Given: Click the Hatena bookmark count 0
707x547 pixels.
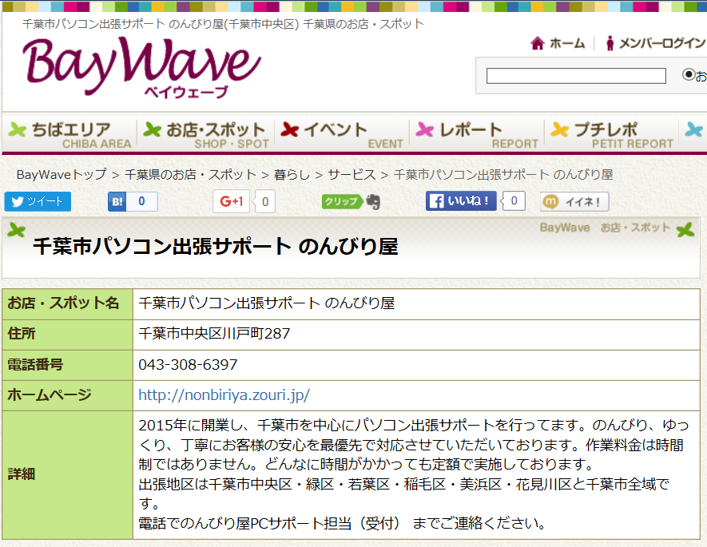Looking at the screenshot, I should (x=141, y=201).
